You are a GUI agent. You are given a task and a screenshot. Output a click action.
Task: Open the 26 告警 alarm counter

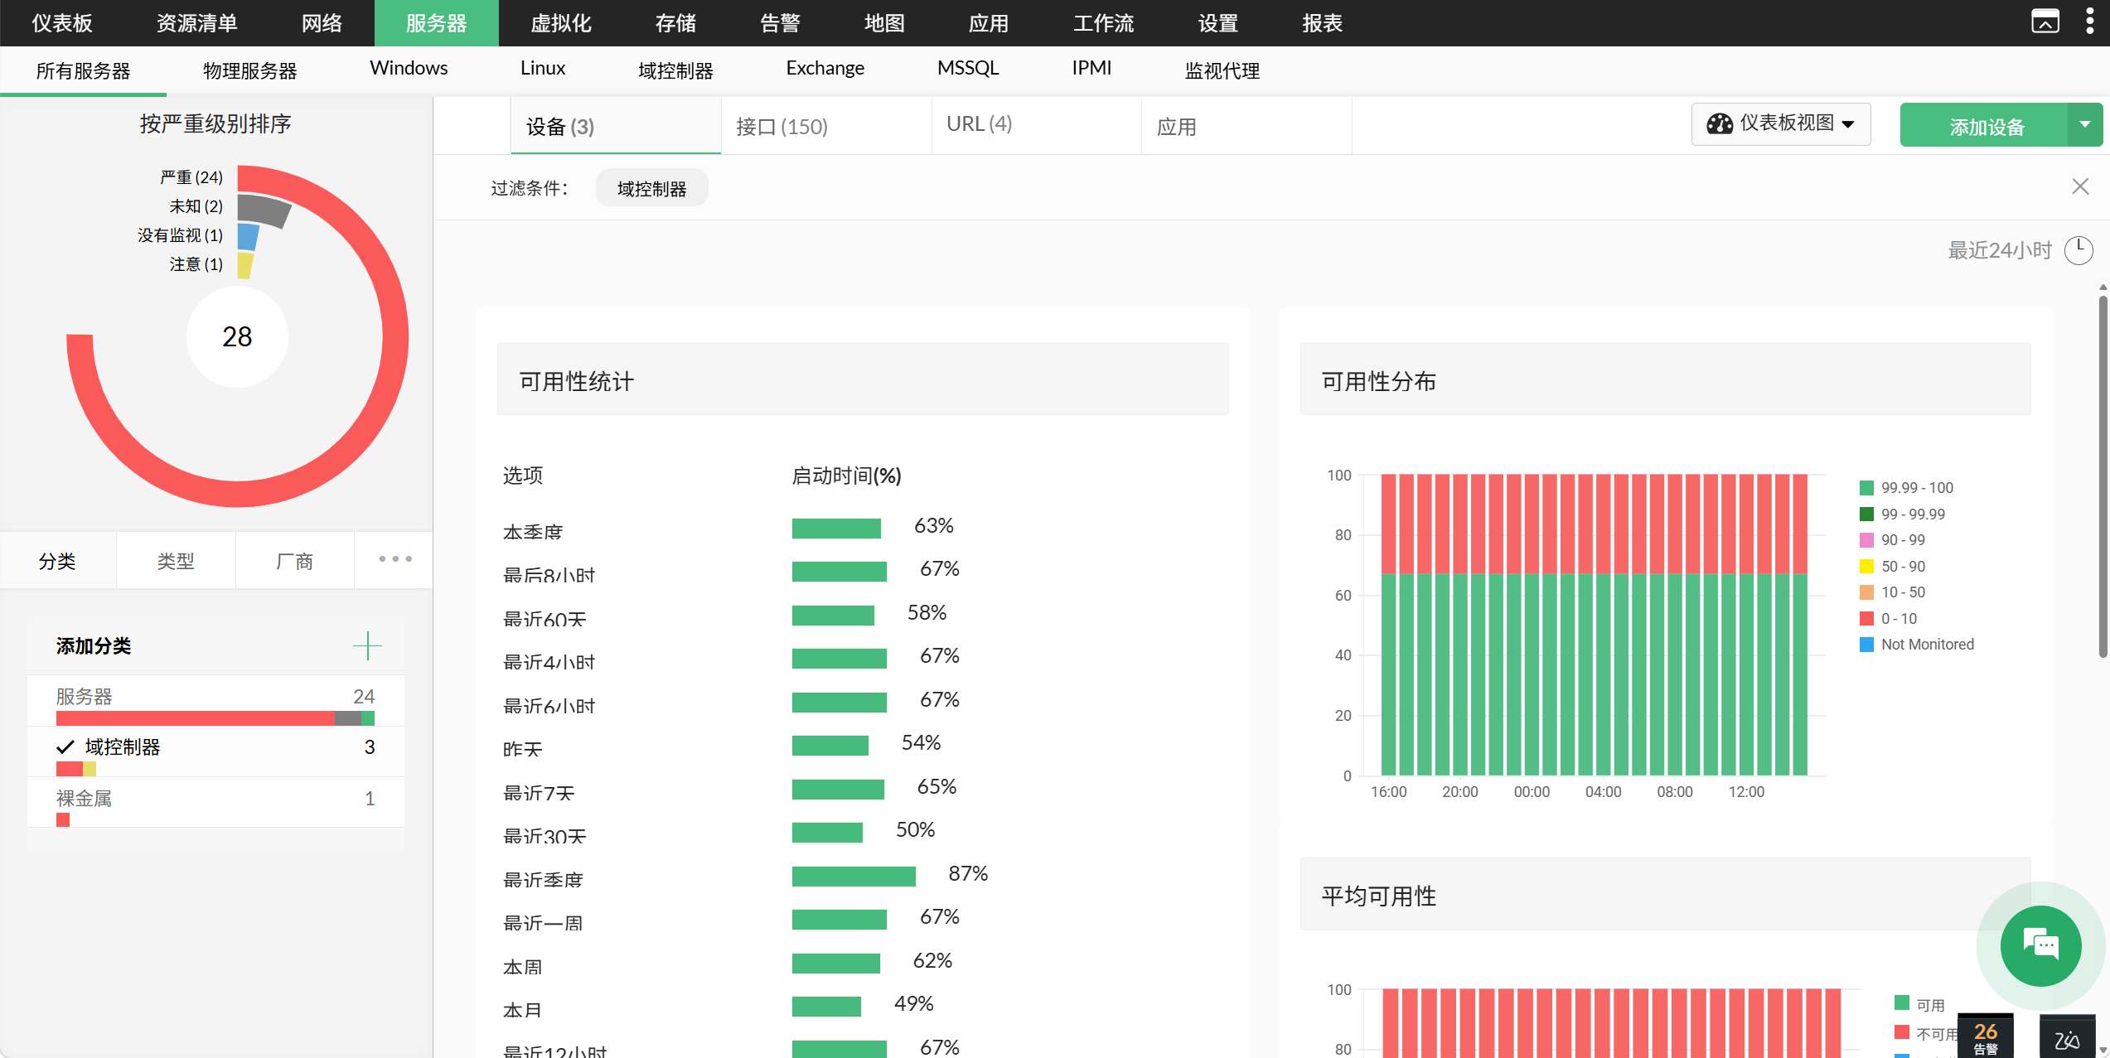coord(1985,1036)
